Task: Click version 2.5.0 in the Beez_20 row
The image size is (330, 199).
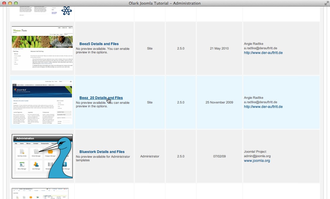Action: click(x=181, y=102)
